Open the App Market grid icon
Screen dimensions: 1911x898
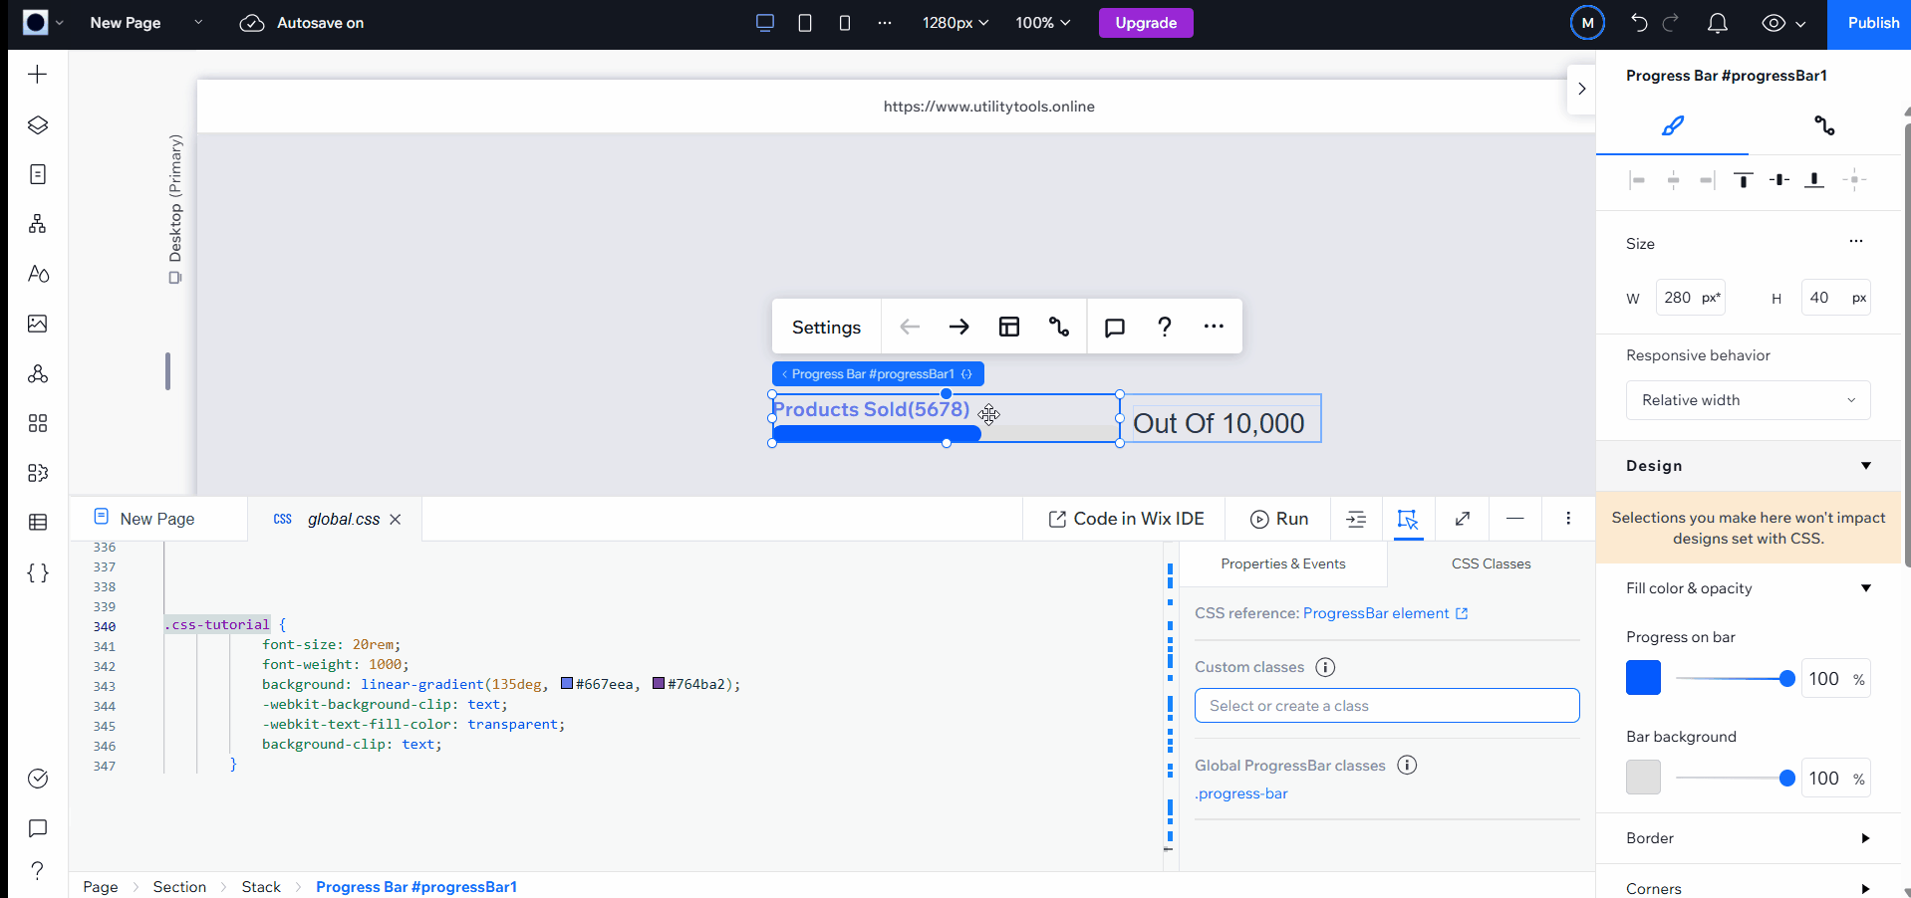(37, 423)
